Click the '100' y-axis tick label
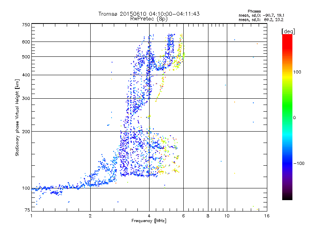 click(26, 188)
